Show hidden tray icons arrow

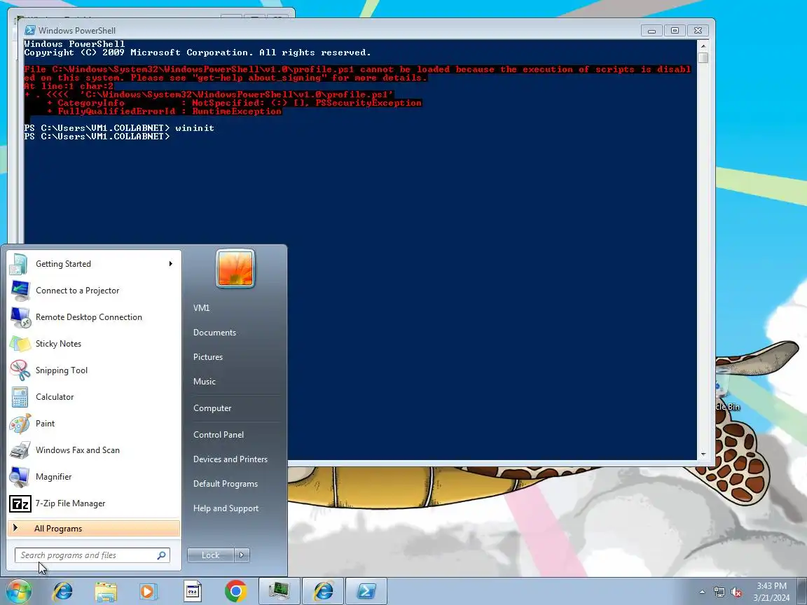tap(702, 592)
